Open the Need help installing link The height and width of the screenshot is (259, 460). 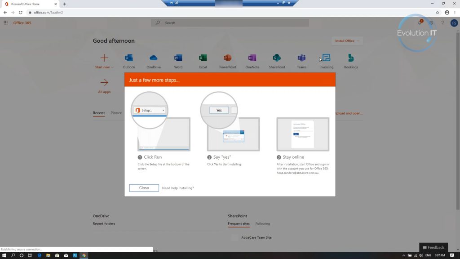coord(178,188)
